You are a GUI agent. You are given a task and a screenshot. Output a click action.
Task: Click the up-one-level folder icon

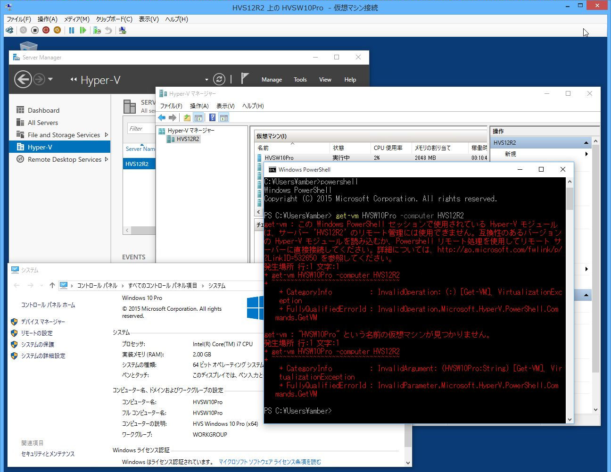click(187, 117)
